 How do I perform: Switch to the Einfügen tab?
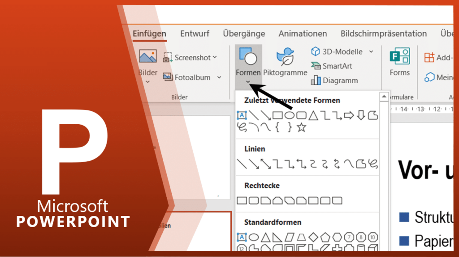click(x=149, y=34)
